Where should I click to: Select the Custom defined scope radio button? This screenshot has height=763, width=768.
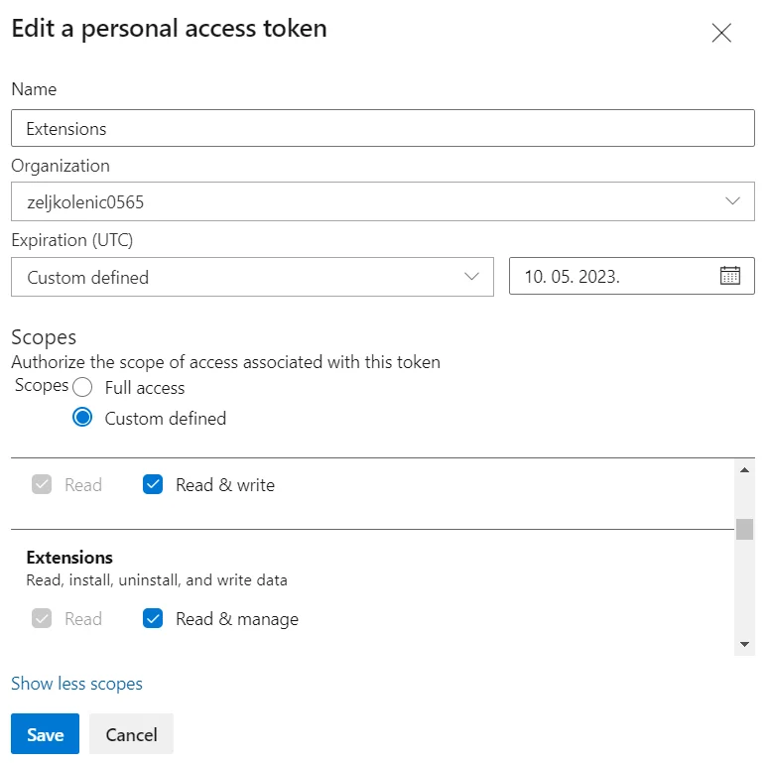click(82, 419)
